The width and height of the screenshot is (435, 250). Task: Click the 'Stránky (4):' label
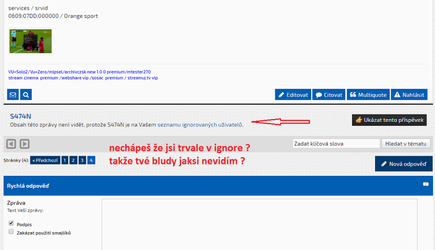(x=16, y=160)
